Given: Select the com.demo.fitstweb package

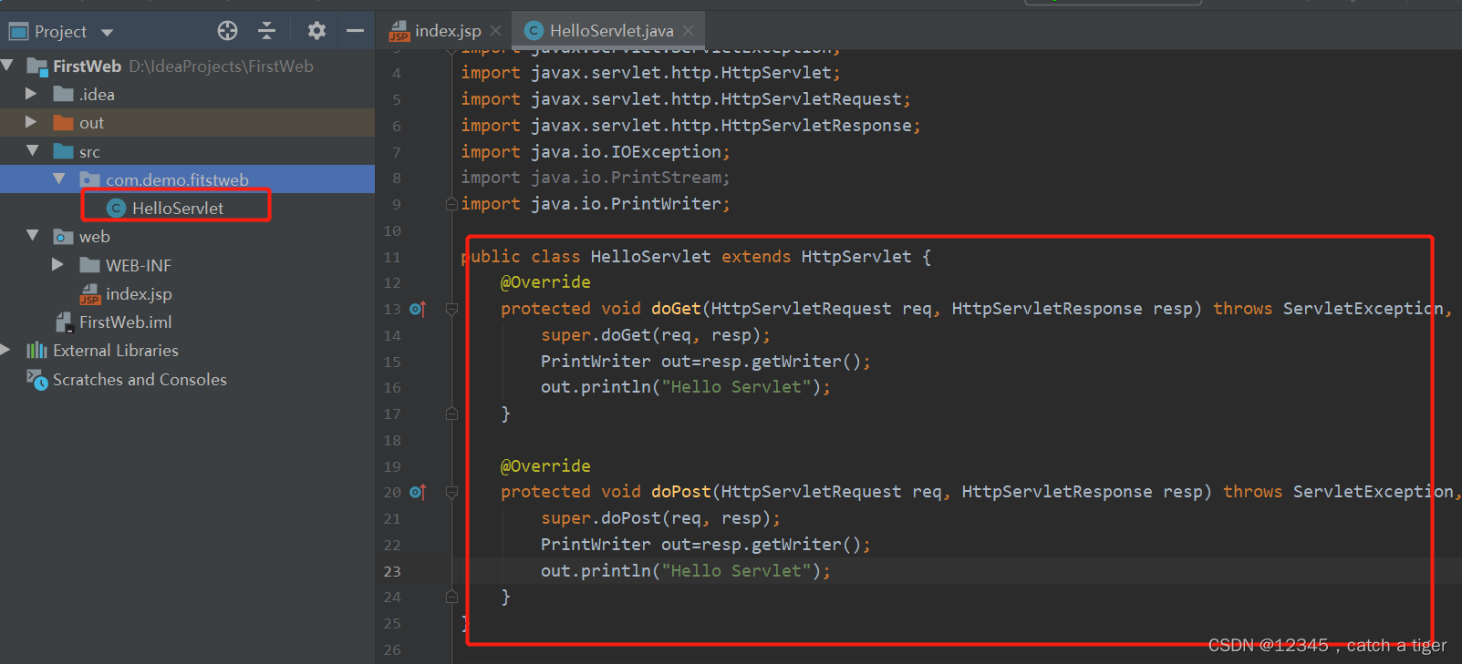Looking at the screenshot, I should click(x=177, y=180).
